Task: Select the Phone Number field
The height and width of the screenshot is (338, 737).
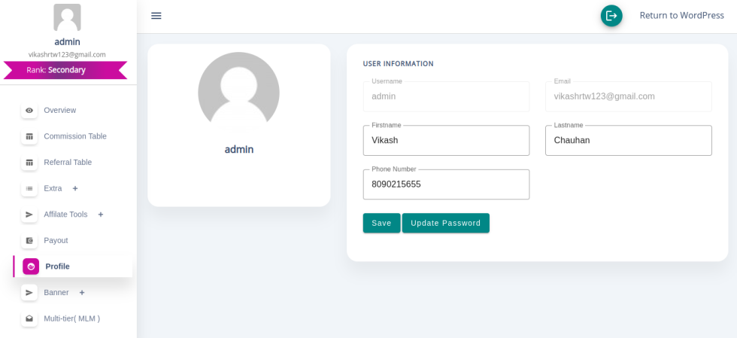Action: click(x=446, y=184)
